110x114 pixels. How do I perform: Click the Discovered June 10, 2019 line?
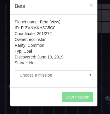point(39,57)
